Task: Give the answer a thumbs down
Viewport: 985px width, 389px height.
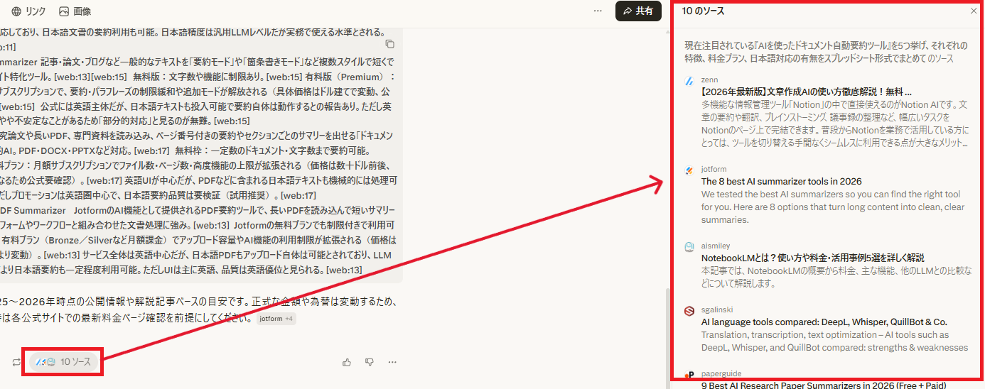Action: 370,362
